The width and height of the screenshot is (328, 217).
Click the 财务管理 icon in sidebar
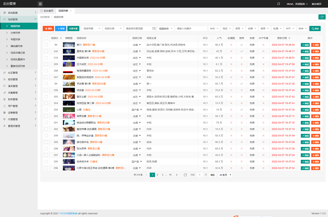(x=5, y=99)
